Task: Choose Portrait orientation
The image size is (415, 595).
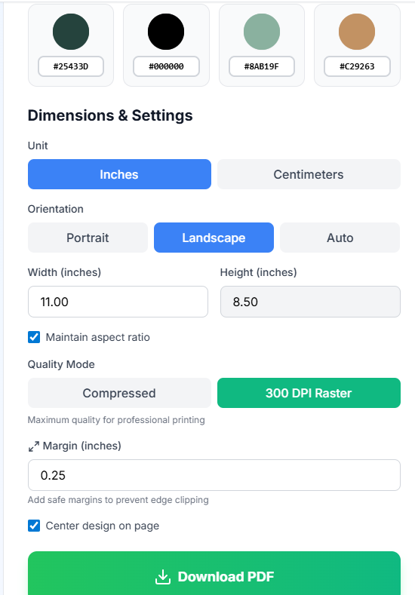Action: (88, 238)
